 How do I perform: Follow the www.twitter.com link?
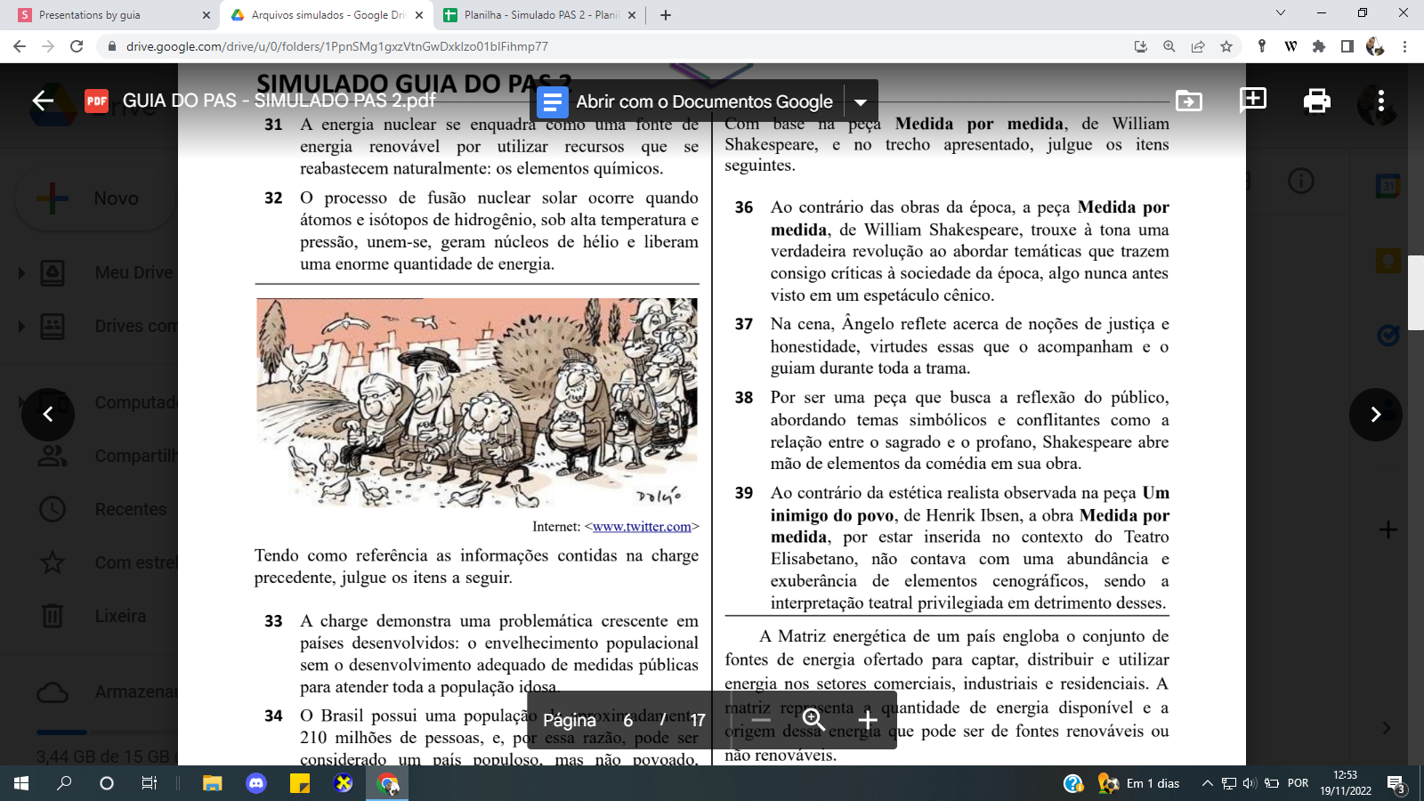coord(642,527)
